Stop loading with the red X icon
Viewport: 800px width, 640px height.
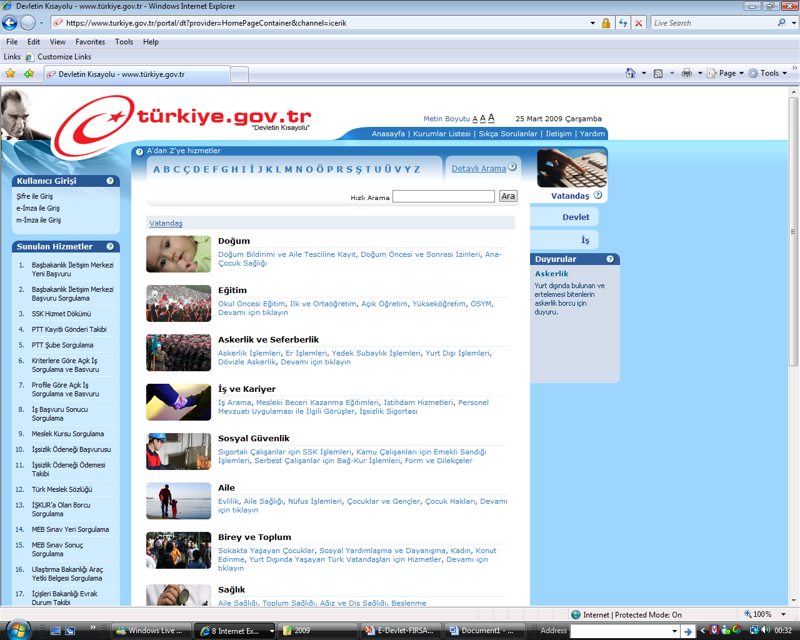coord(639,23)
